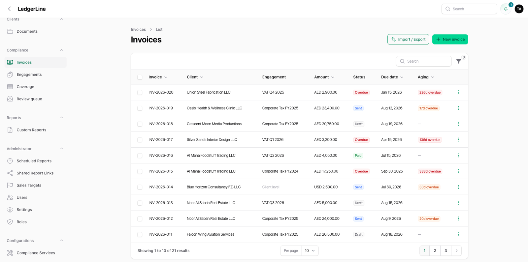Click the Users people icon

coord(10,197)
